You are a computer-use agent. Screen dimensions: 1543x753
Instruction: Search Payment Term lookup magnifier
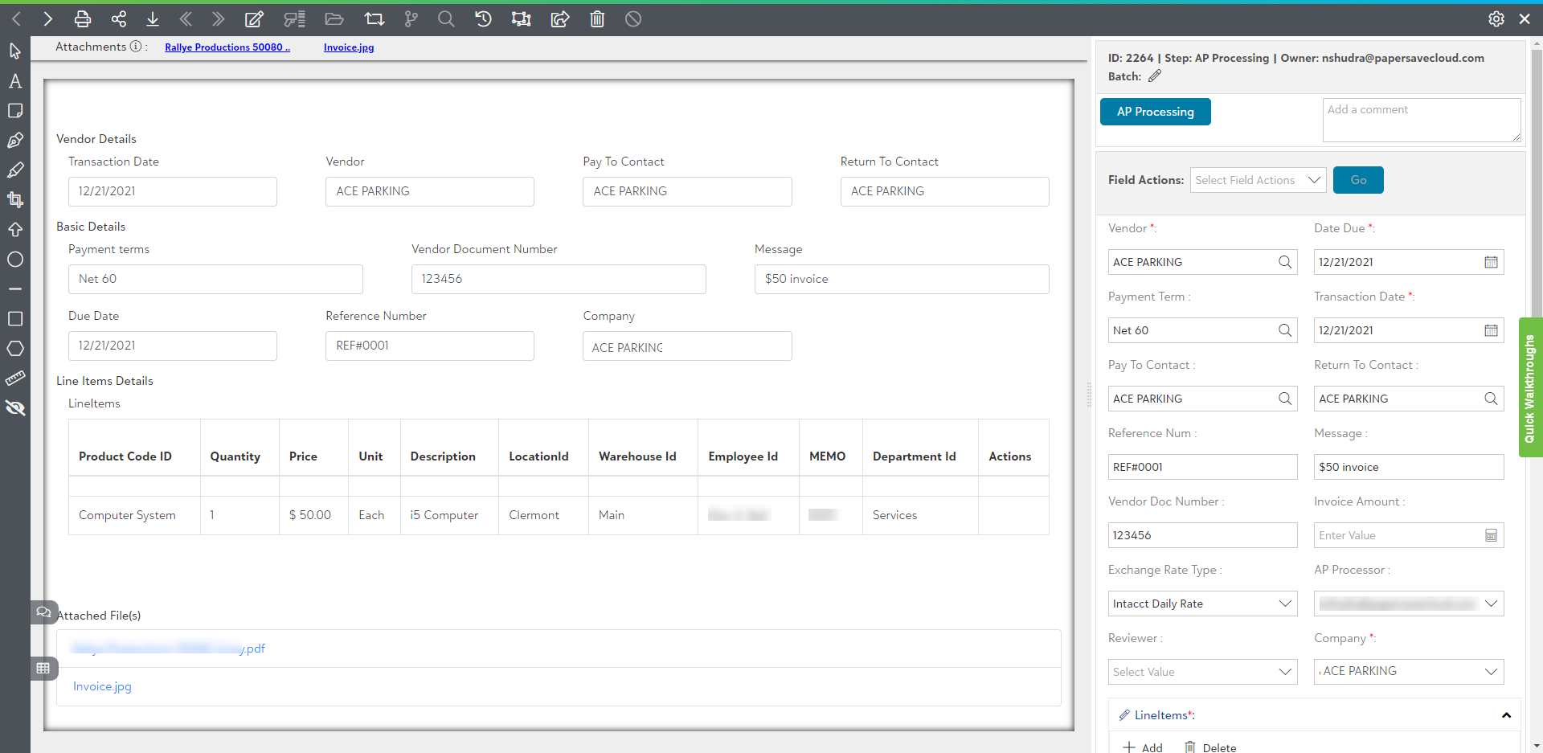tap(1285, 330)
